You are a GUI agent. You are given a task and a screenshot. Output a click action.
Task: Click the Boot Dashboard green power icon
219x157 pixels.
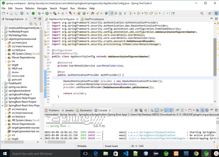(x=33, y=14)
